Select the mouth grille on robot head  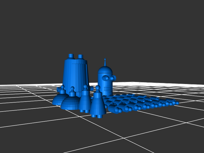tap(108, 89)
